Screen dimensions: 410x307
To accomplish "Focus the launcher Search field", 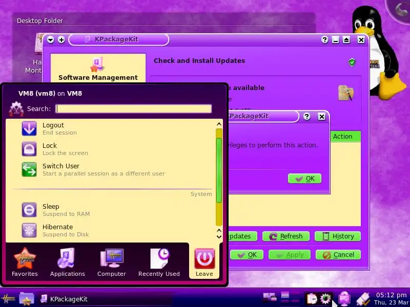I will point(134,108).
